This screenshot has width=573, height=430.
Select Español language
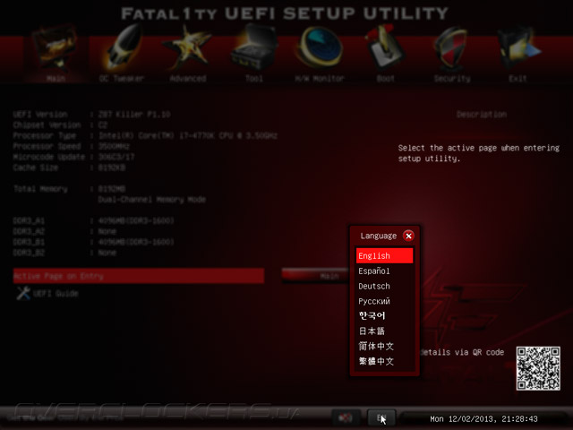[x=384, y=271]
